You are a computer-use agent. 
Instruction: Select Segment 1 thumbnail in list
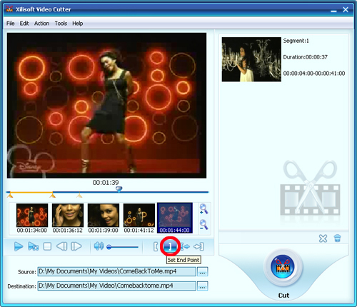(x=251, y=59)
